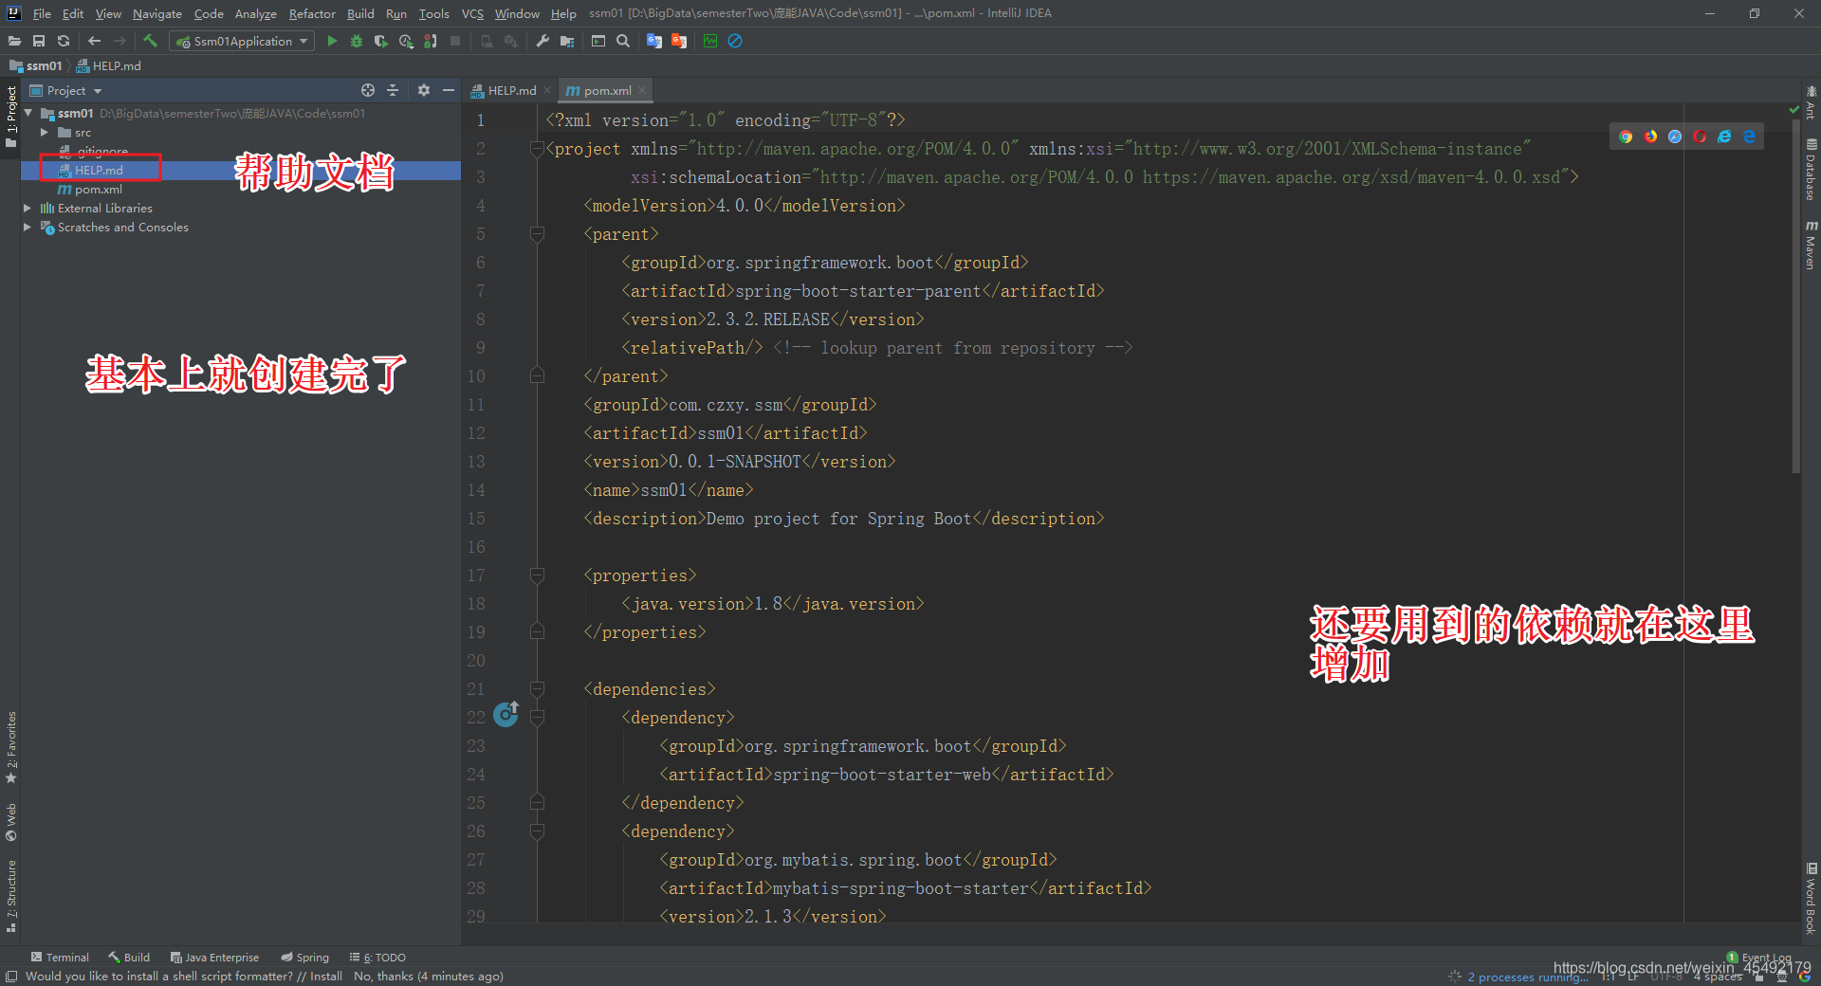Click the Run Anything terminal window icon

[x=598, y=41]
